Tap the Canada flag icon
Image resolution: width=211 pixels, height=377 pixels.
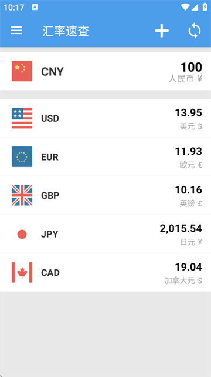(x=22, y=272)
